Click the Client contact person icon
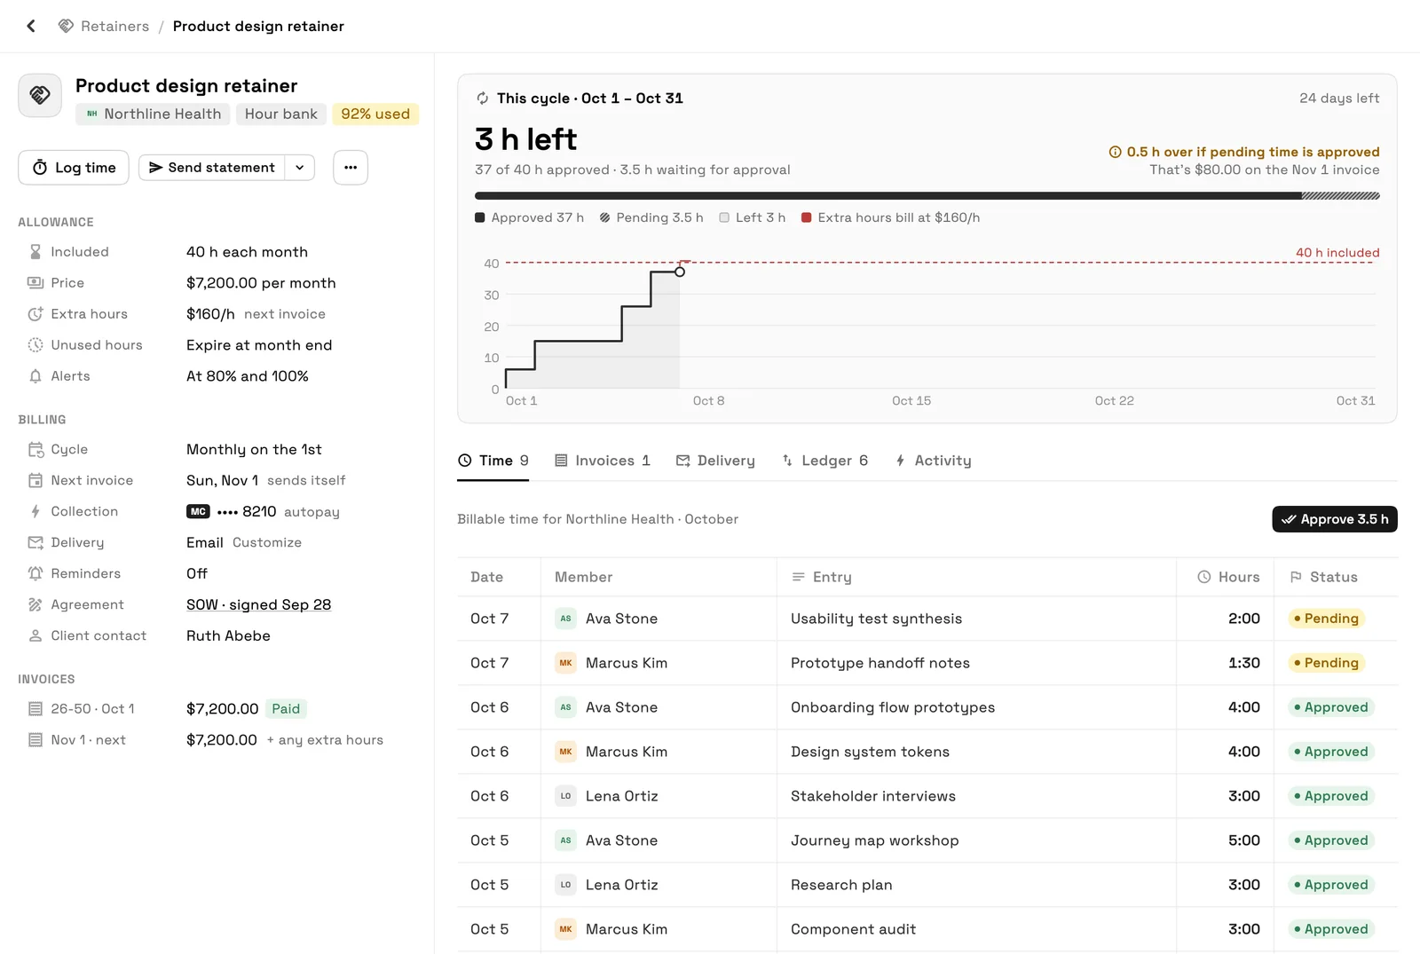Viewport: 1420px width, 954px height. coord(35,636)
